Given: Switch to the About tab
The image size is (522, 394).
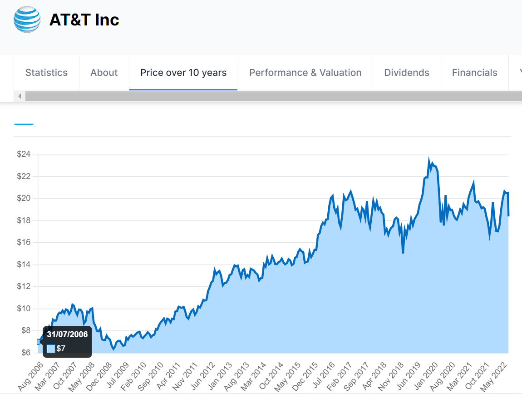Looking at the screenshot, I should 104,73.
